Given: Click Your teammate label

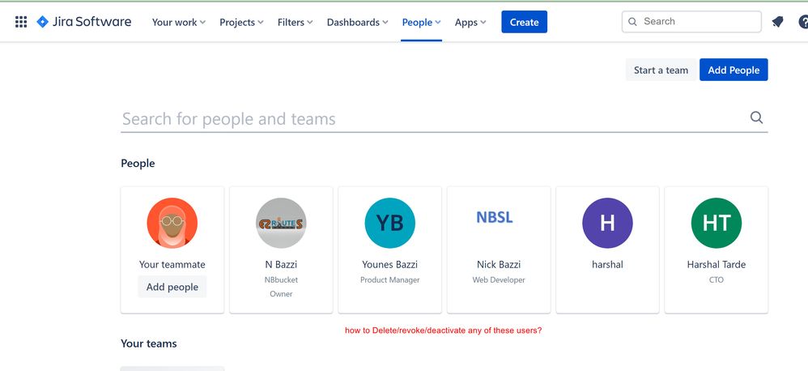Looking at the screenshot, I should [172, 264].
